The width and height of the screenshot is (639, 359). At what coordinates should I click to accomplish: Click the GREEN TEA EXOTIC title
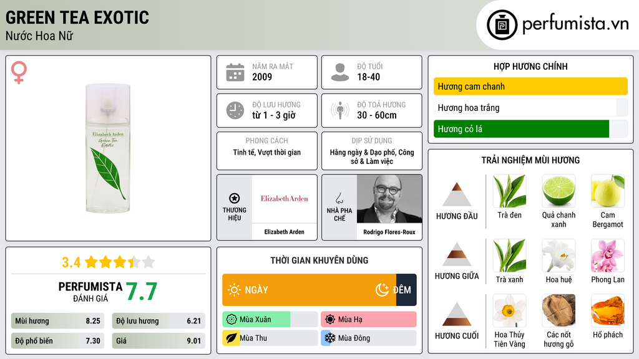tap(77, 17)
